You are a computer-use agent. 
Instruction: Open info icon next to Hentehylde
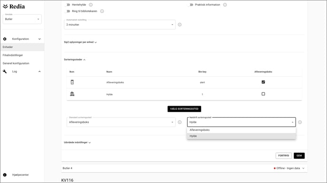click(91, 5)
